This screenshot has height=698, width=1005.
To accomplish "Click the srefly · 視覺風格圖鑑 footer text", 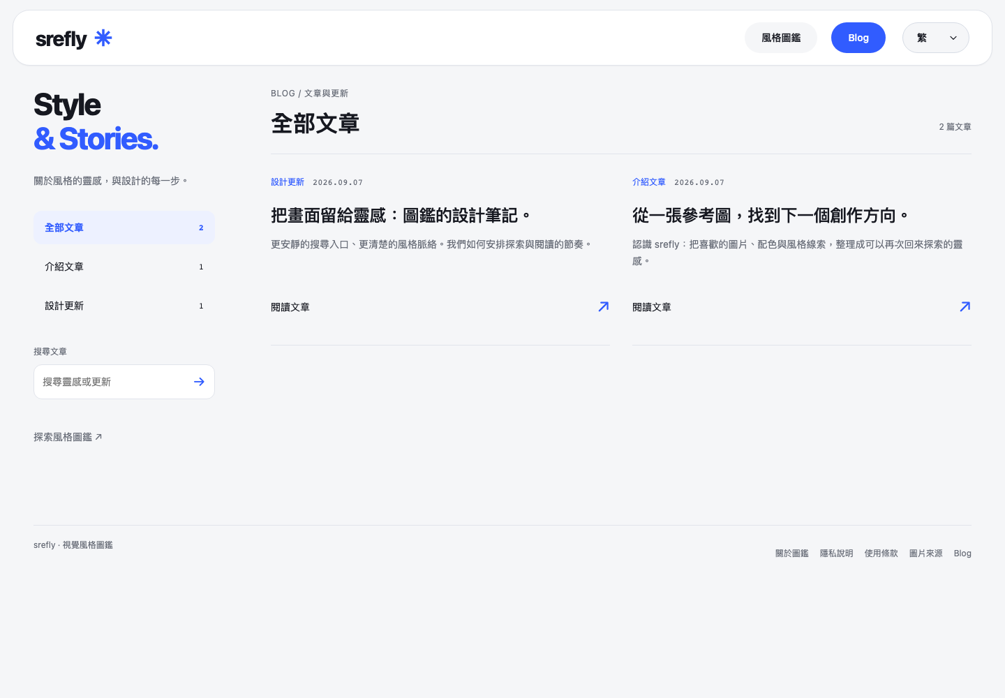I will tap(73, 545).
